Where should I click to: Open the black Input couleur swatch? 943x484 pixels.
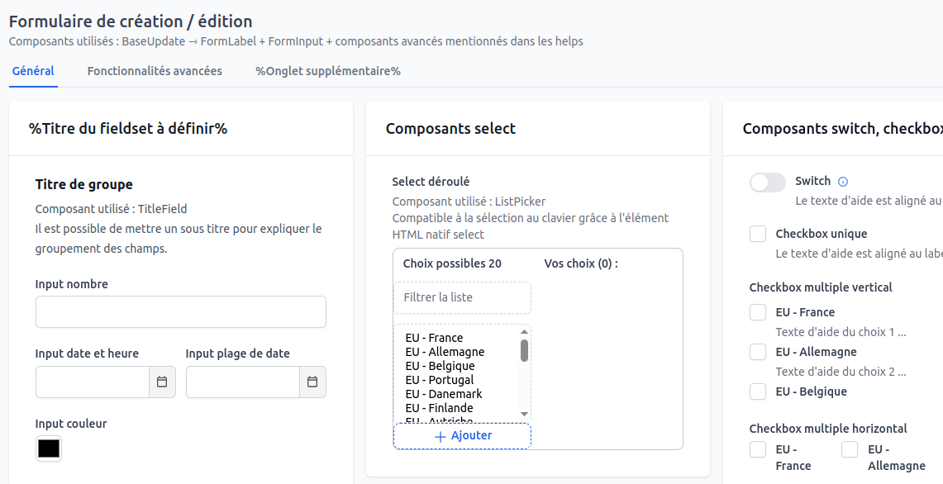coord(49,448)
